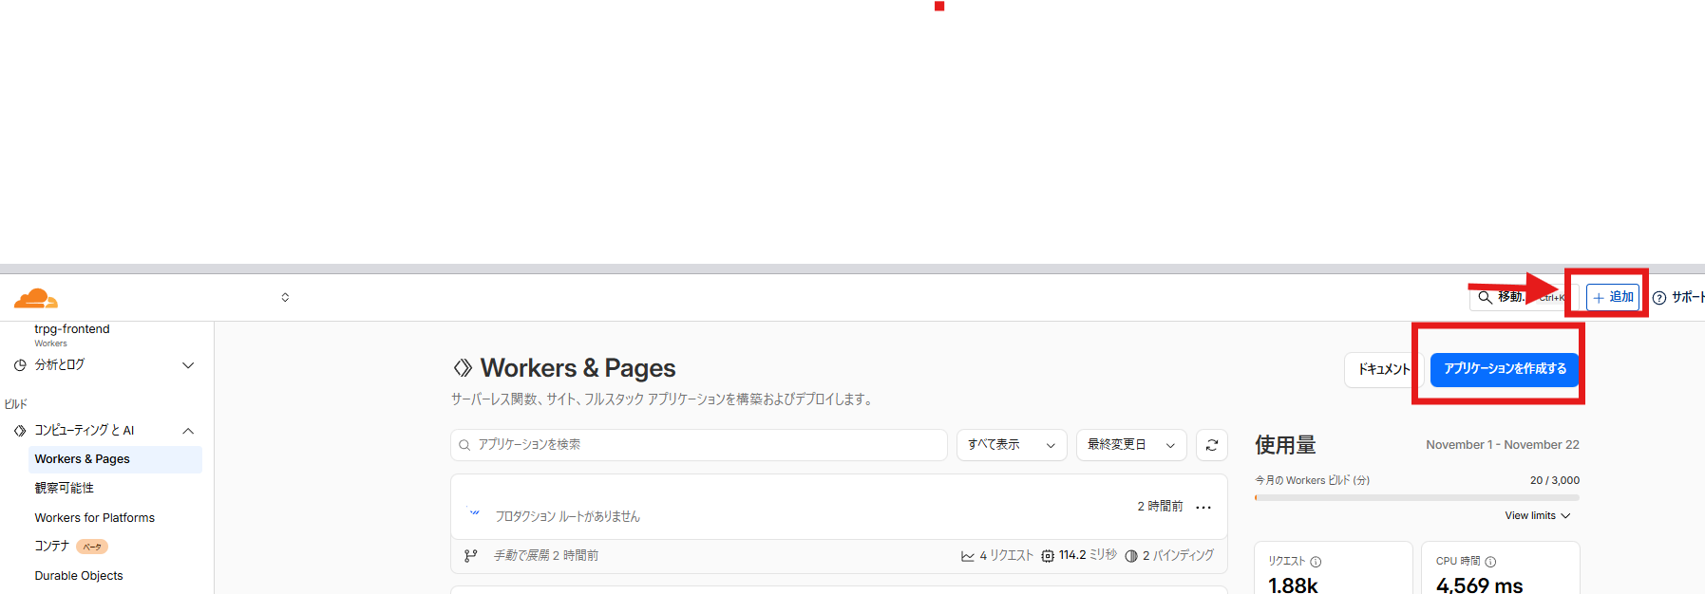The height and width of the screenshot is (594, 1705).
Task: Collapse the コンピューティング と AI section chevron
Action: [188, 431]
